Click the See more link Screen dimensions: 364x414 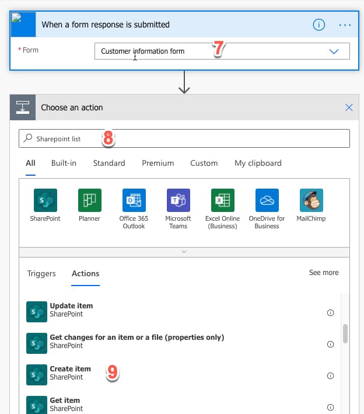coord(324,273)
